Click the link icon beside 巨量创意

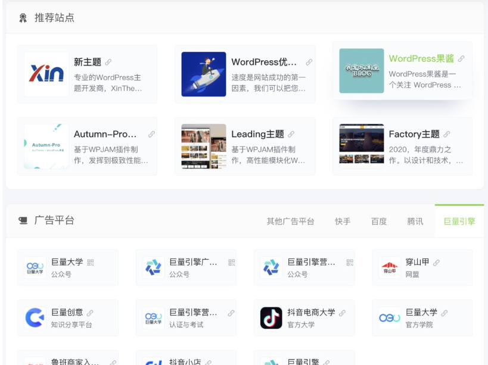tap(90, 313)
